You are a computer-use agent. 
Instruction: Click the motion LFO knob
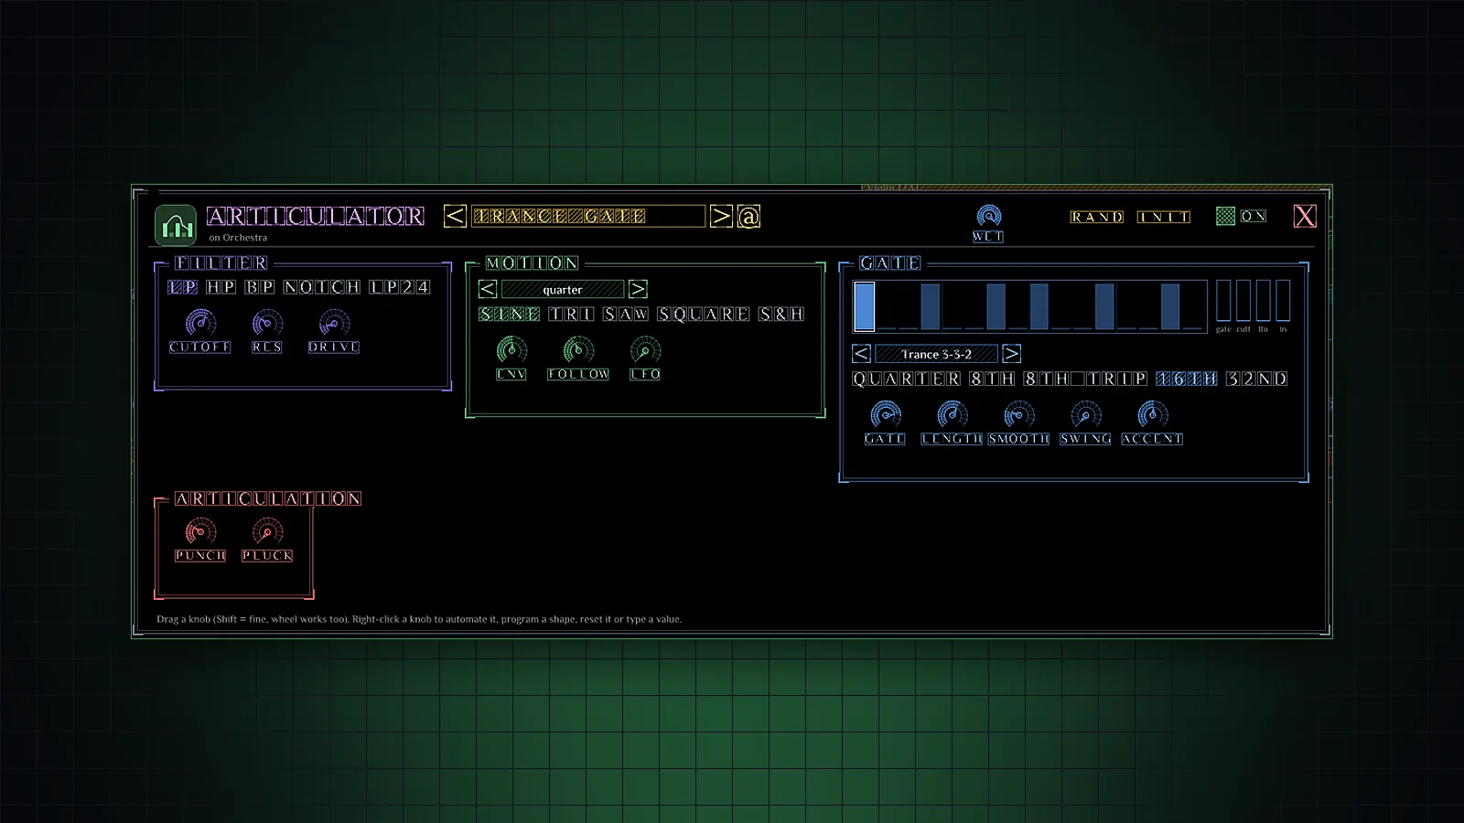click(645, 349)
